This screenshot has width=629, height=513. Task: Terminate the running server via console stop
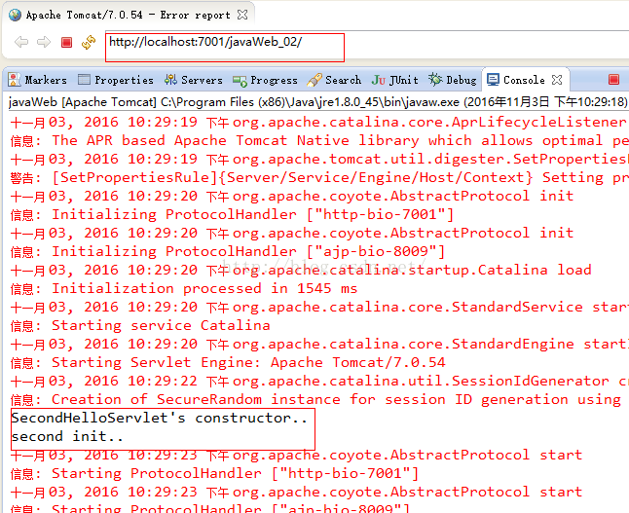(613, 80)
